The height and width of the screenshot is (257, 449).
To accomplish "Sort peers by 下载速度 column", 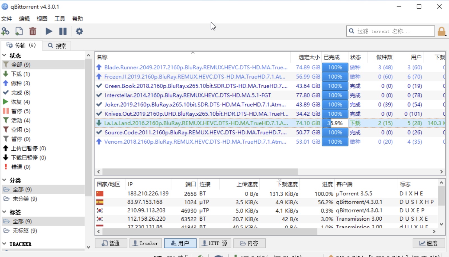I will point(280,184).
